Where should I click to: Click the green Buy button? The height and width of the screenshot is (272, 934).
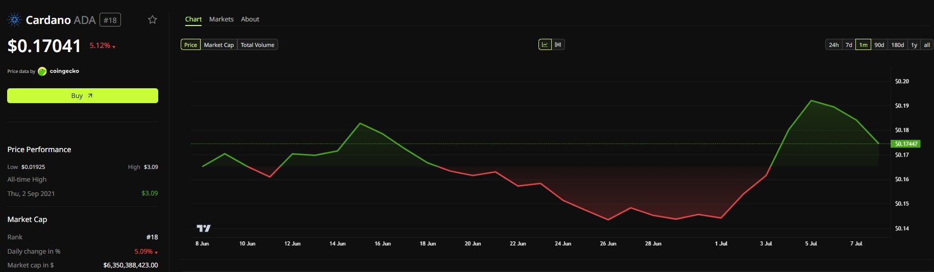tap(83, 96)
